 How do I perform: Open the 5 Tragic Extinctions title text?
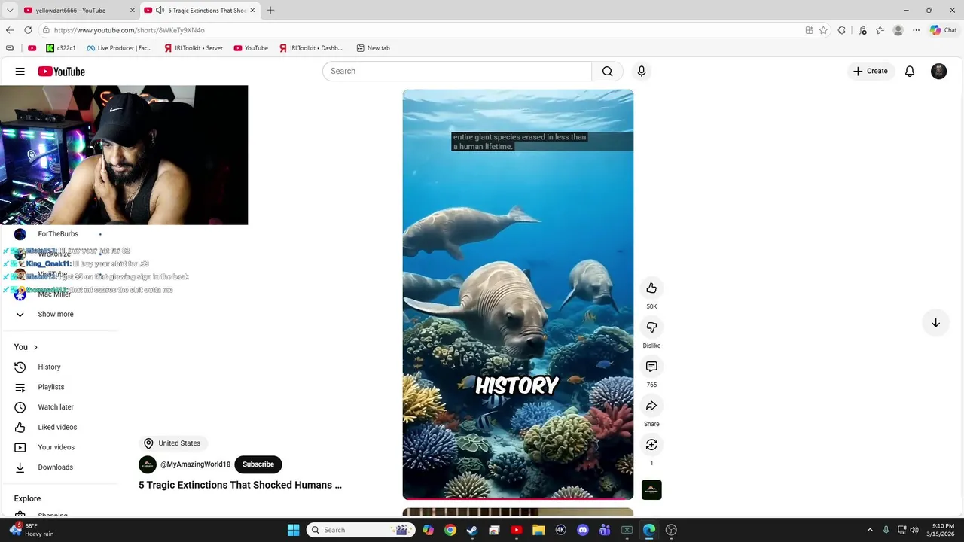(240, 485)
